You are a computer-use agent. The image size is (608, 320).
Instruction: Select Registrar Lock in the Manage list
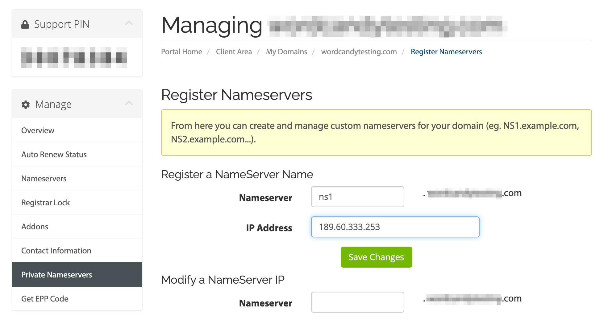[x=45, y=202]
